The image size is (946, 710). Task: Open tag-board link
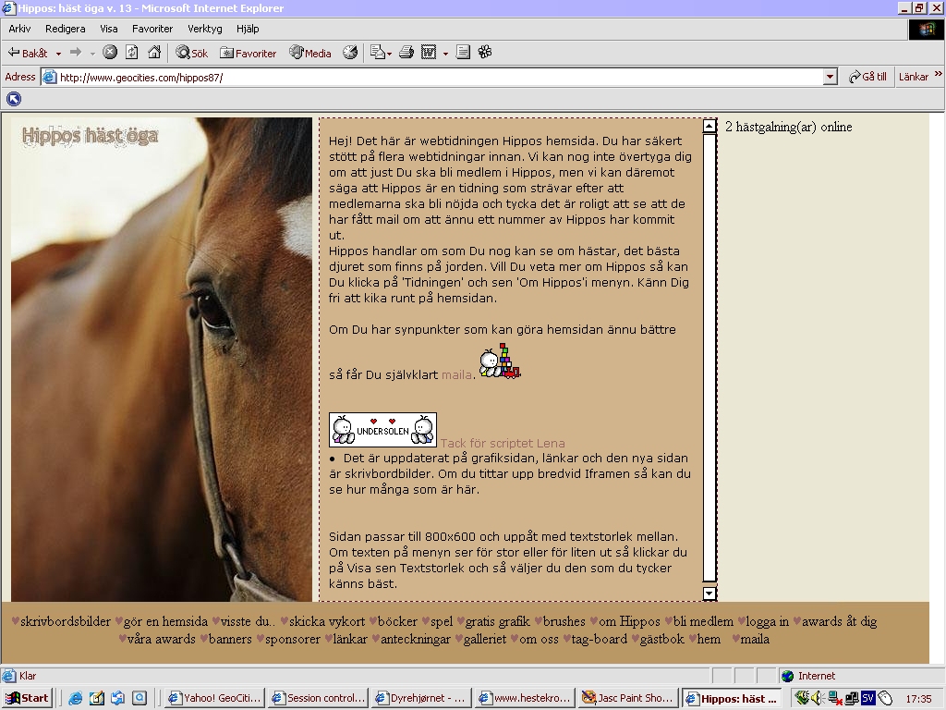click(x=599, y=639)
